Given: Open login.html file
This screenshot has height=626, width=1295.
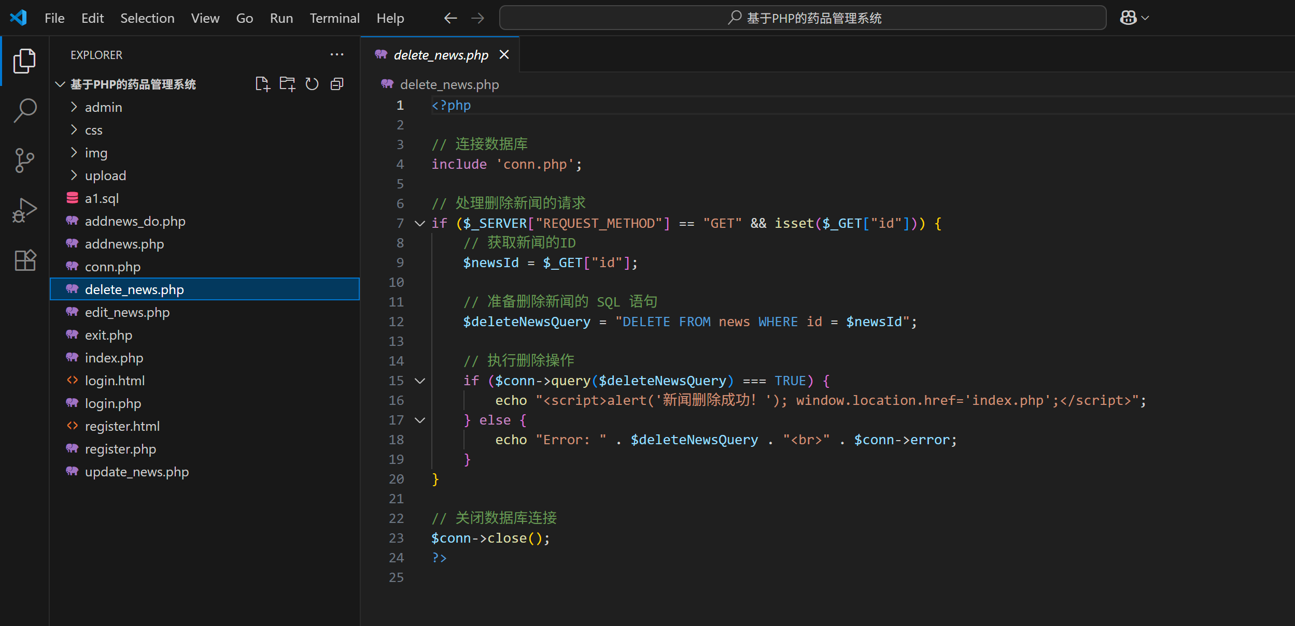Looking at the screenshot, I should click(x=205, y=381).
